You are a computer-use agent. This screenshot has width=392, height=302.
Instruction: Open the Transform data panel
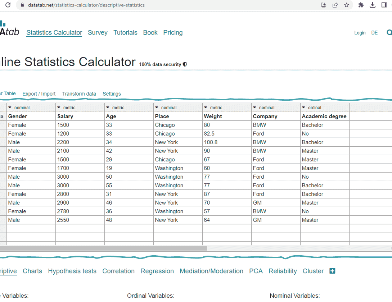(x=79, y=93)
